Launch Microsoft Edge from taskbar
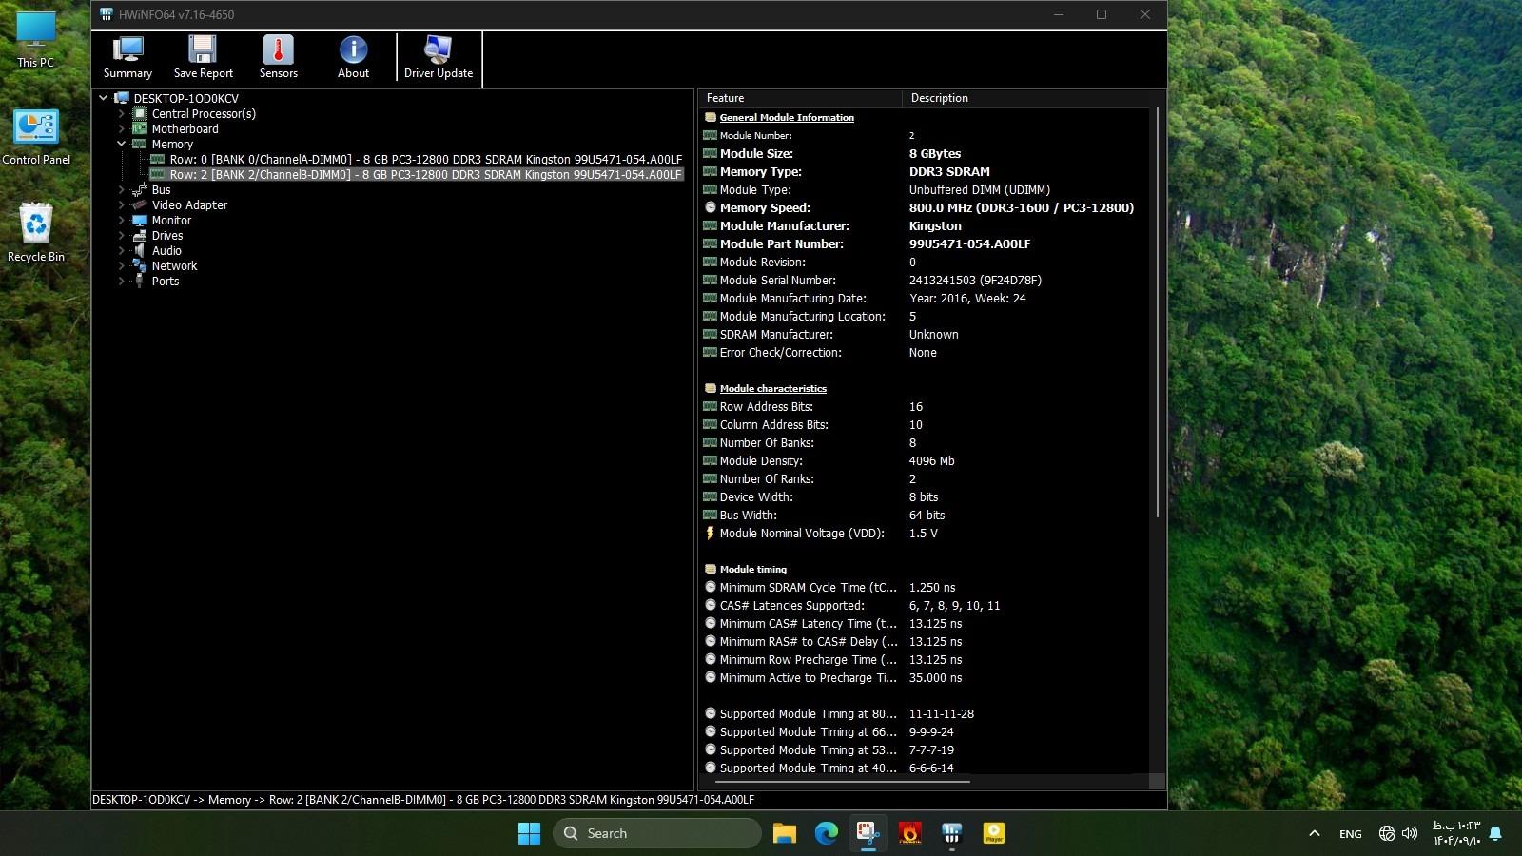The width and height of the screenshot is (1522, 856). pyautogui.click(x=826, y=833)
